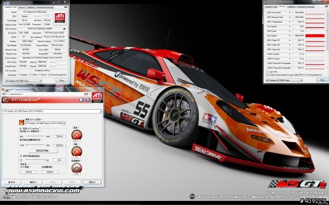Enable the CUDA checkbox
Image resolution: width=329 pixels, height=205 pixels.
pos(30,75)
